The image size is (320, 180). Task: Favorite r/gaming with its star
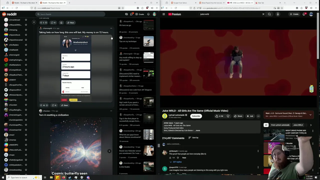coord(26,100)
